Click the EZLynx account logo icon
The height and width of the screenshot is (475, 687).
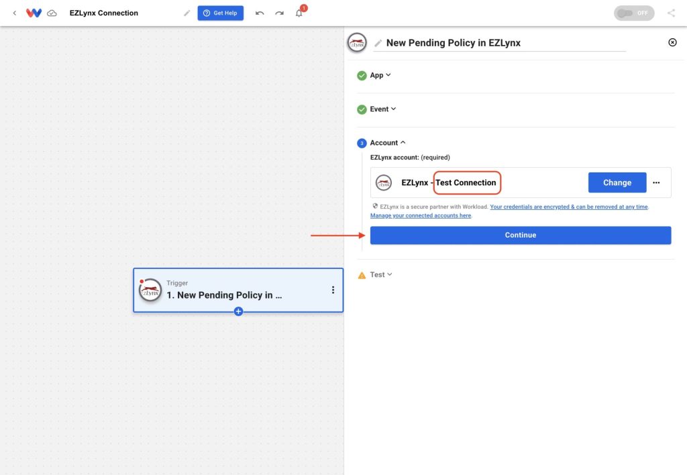pos(384,182)
